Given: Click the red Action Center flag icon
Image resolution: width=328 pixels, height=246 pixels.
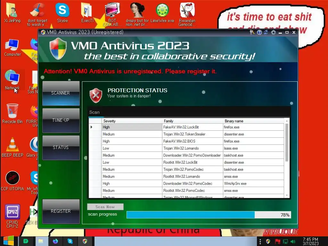Looking at the screenshot, I should [x=277, y=242].
